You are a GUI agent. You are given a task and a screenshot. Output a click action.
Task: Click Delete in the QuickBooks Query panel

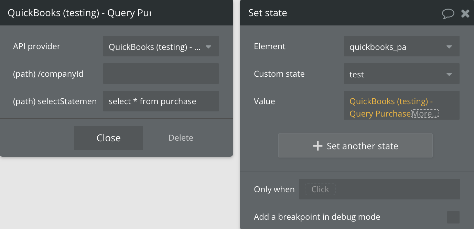point(181,138)
